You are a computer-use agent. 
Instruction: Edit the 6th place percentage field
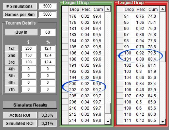[48, 82]
